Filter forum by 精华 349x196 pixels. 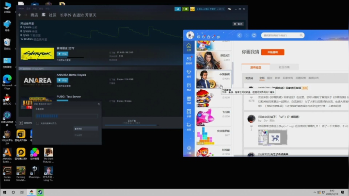(x=270, y=78)
